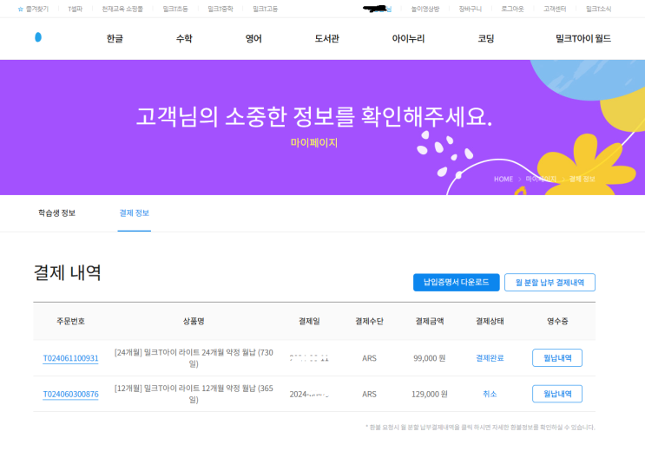The image size is (645, 451).
Task: Click the 납입증명서 다운로드 button
Action: (x=457, y=283)
